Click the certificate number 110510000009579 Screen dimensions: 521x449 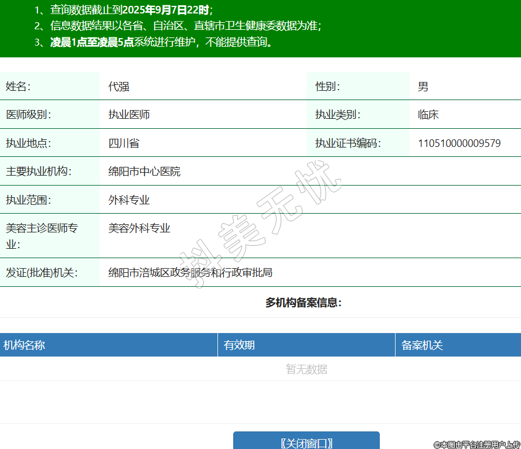(x=459, y=143)
